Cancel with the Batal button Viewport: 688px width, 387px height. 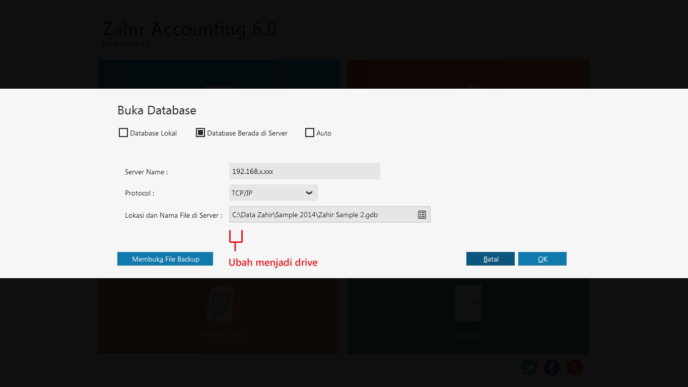491,259
